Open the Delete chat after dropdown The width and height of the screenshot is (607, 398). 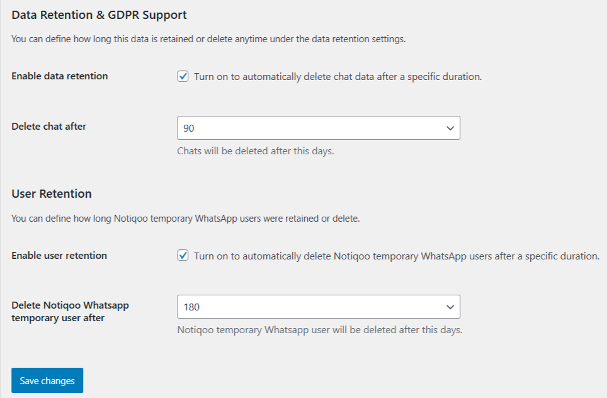point(318,128)
